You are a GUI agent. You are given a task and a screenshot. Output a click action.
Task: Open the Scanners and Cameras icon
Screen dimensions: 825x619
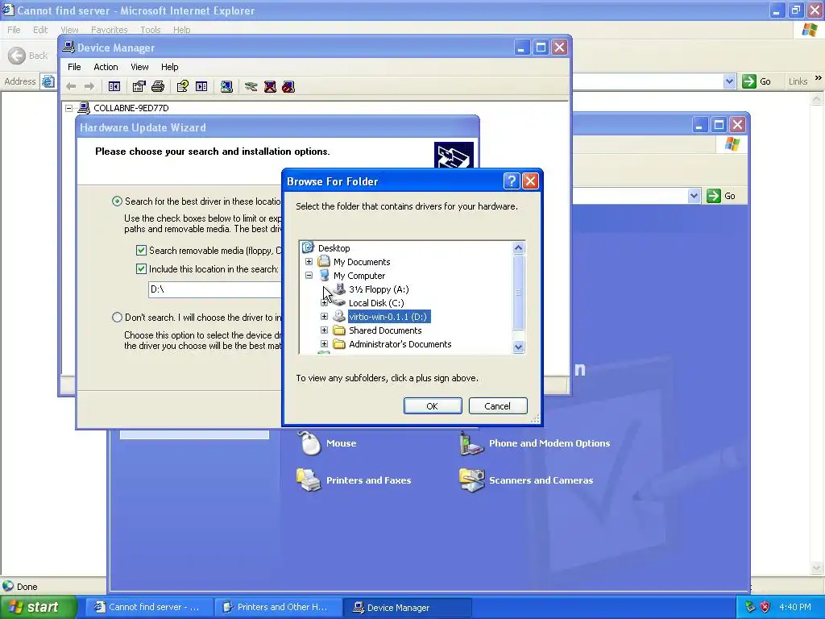point(471,480)
